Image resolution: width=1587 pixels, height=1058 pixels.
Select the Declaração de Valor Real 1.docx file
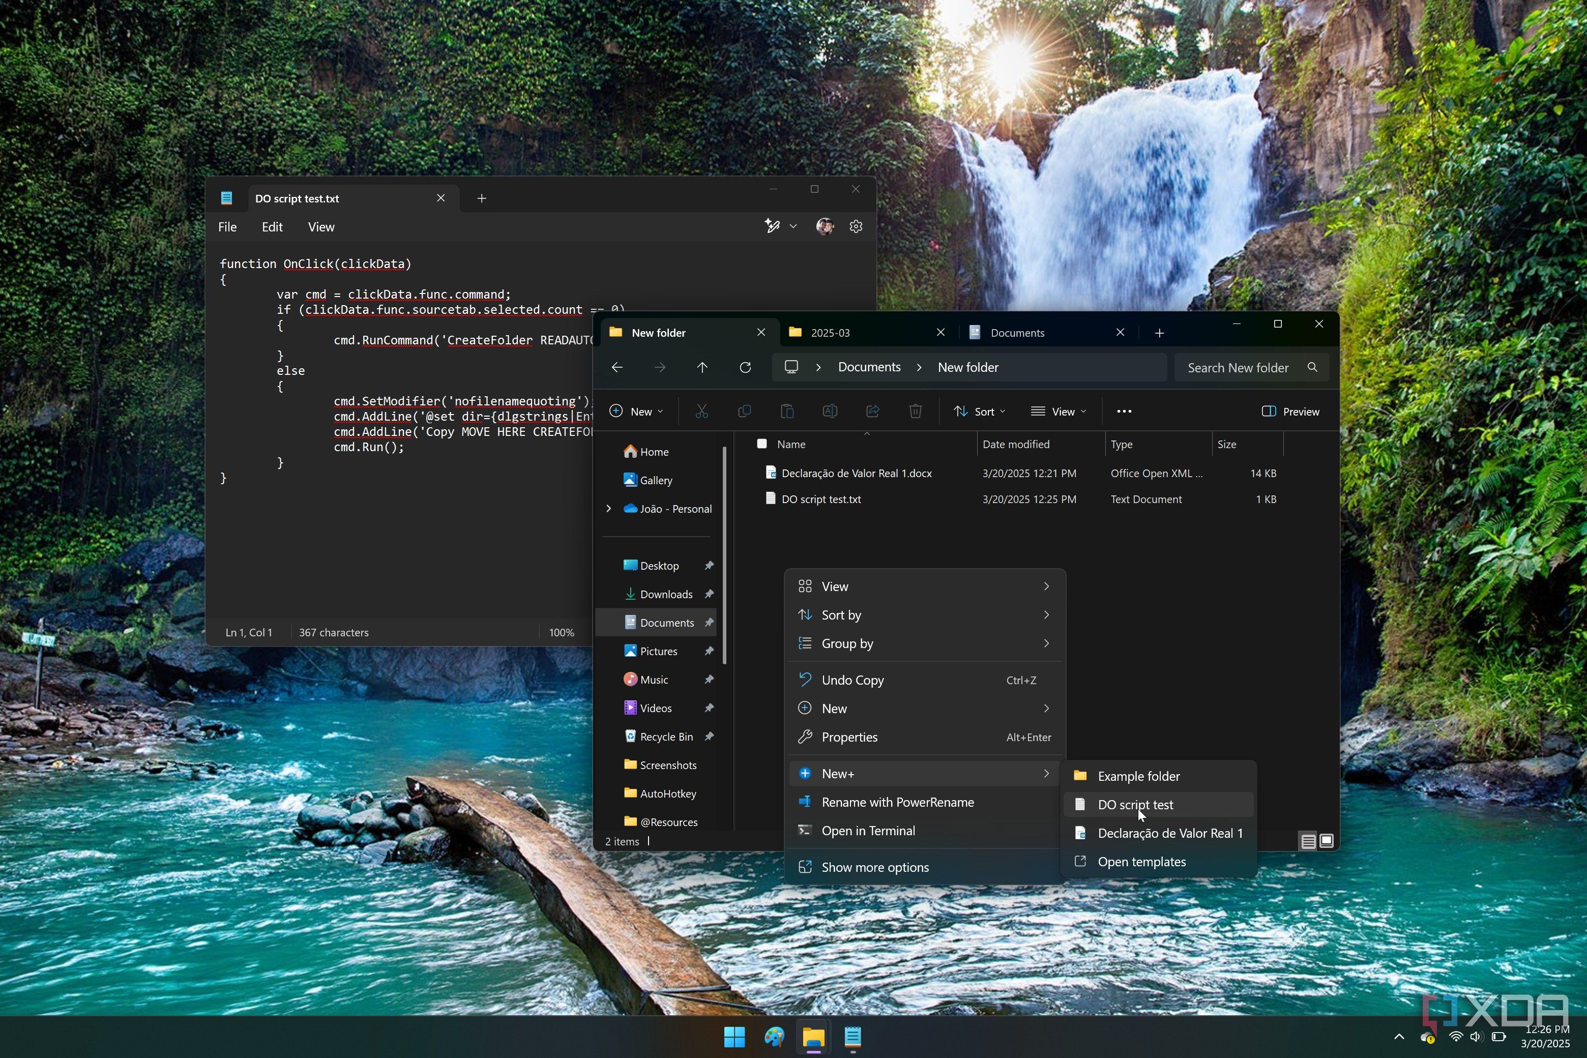point(856,474)
